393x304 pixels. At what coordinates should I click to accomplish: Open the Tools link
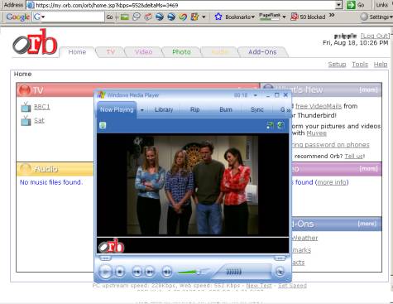click(x=360, y=65)
